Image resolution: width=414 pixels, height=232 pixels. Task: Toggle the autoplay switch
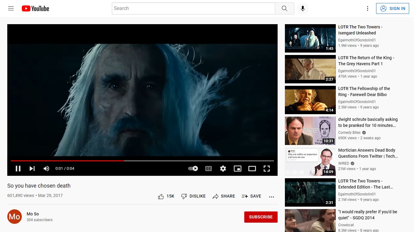tap(193, 169)
